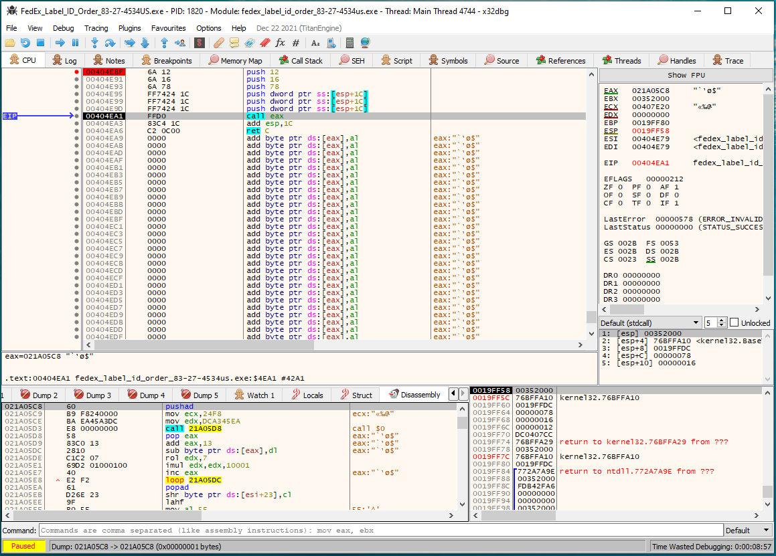
Task: Toggle breakpoint bullet at address 00404EA6
Action: (76, 131)
